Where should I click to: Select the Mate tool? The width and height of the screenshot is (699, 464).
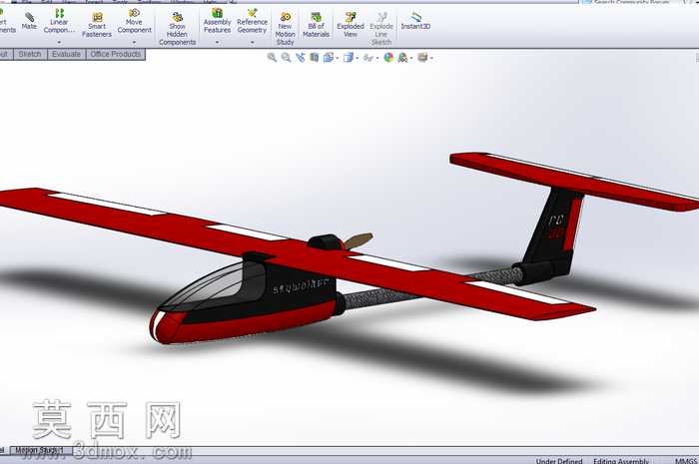pyautogui.click(x=29, y=21)
